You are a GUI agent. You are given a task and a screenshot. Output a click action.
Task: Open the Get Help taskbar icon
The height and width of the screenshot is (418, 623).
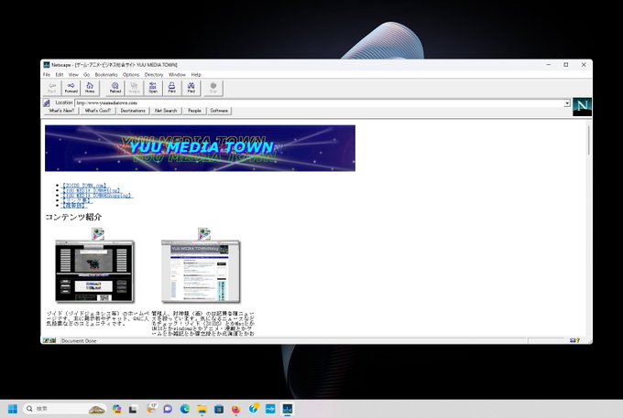point(254,409)
